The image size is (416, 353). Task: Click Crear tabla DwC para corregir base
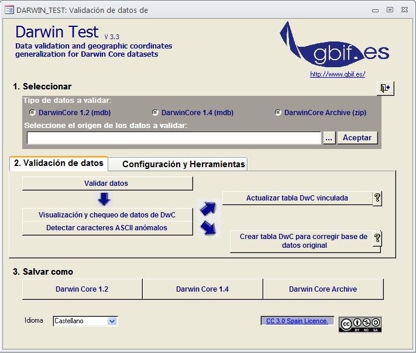[x=304, y=241]
